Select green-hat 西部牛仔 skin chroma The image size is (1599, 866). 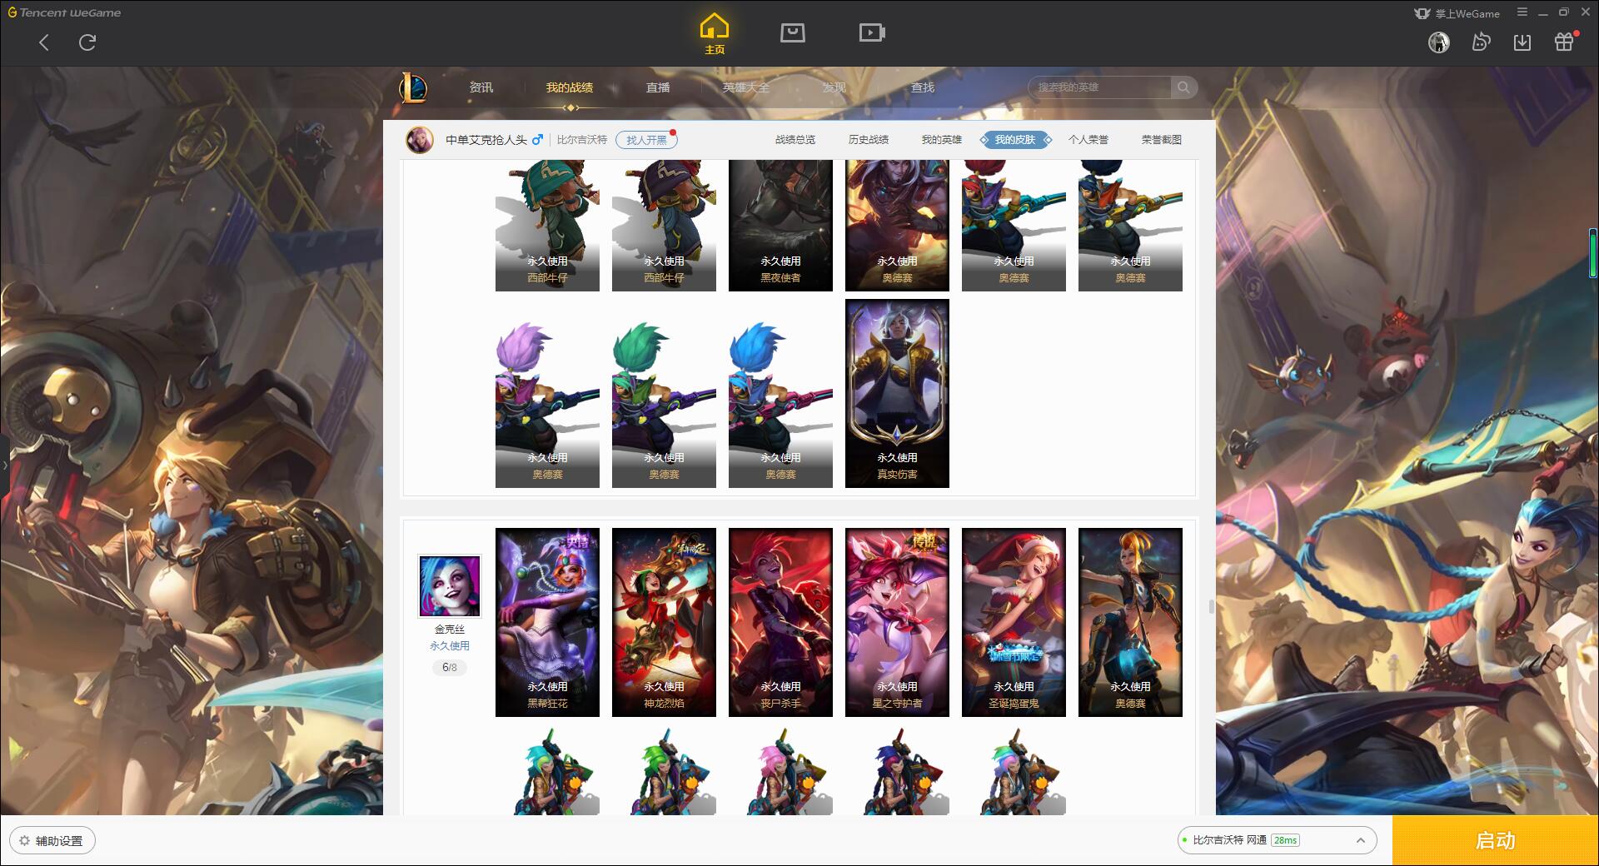[x=547, y=226]
